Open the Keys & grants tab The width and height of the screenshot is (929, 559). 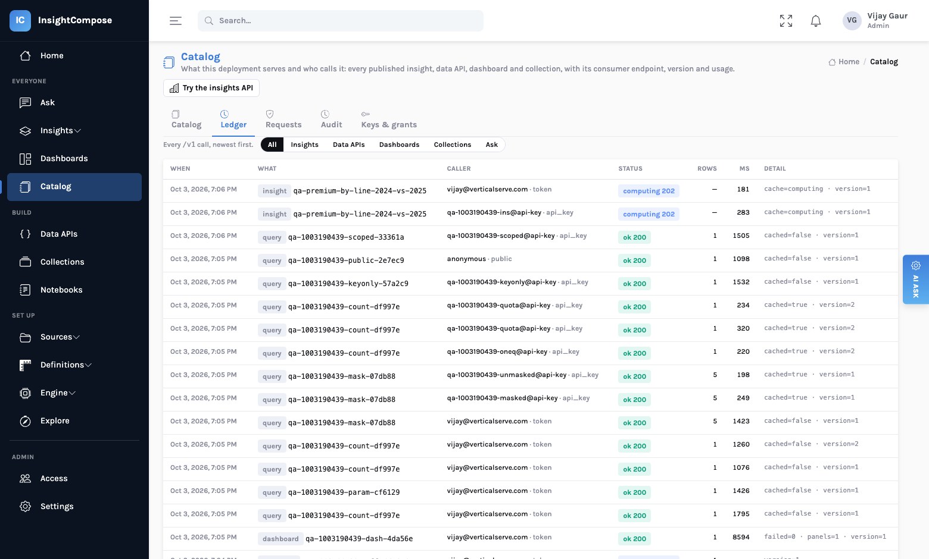[x=389, y=120]
